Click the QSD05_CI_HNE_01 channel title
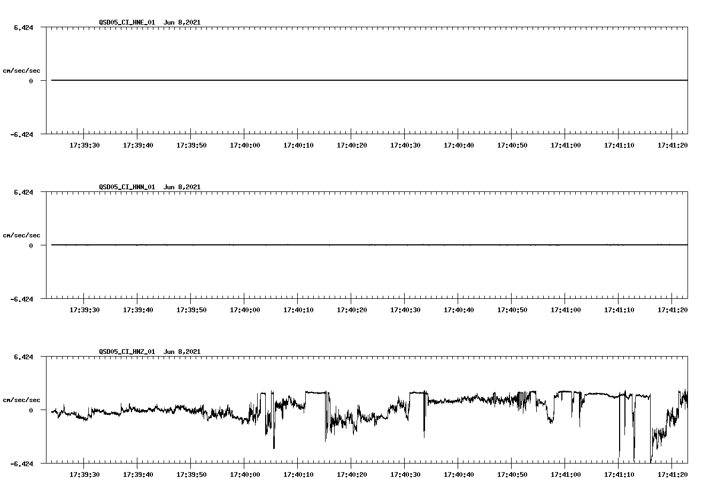The height and width of the screenshot is (494, 726). point(127,22)
